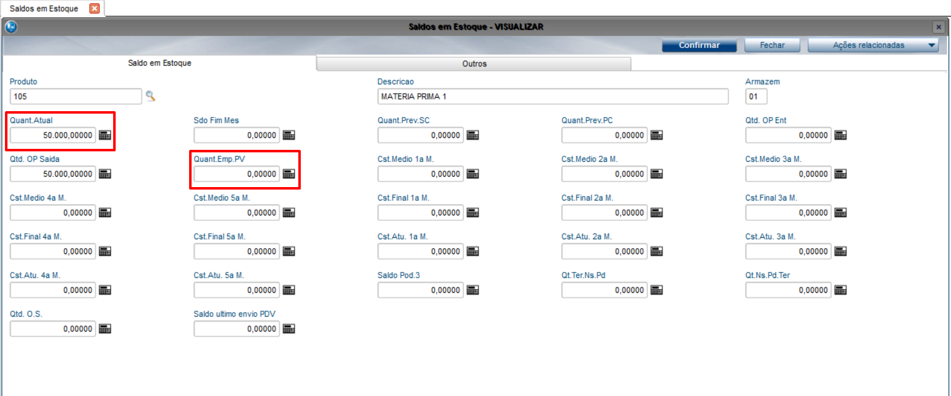The image size is (951, 396).
Task: Click the Qtd. OP Saida value field
Action: (53, 174)
